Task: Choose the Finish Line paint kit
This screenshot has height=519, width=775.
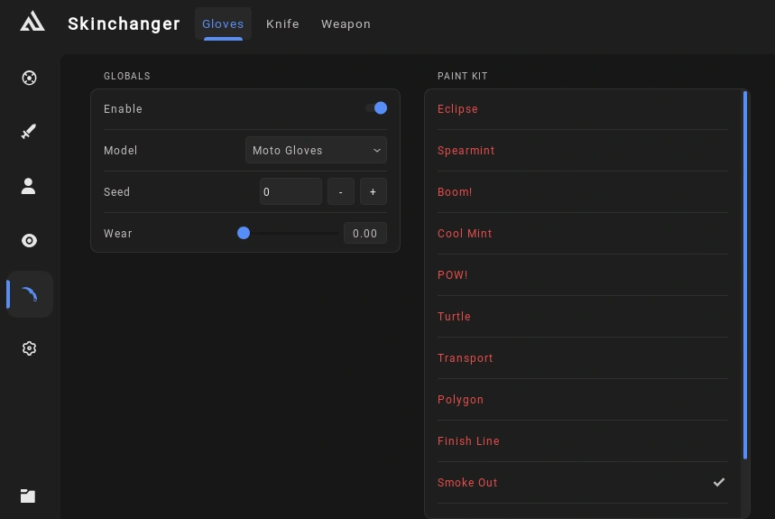Action: (582, 440)
